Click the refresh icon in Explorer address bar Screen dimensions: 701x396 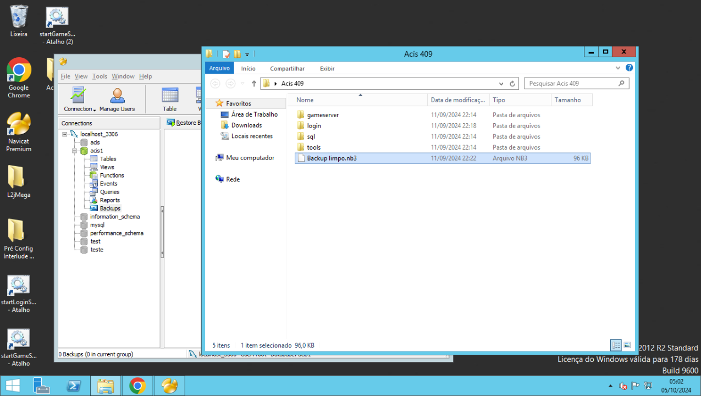(512, 84)
